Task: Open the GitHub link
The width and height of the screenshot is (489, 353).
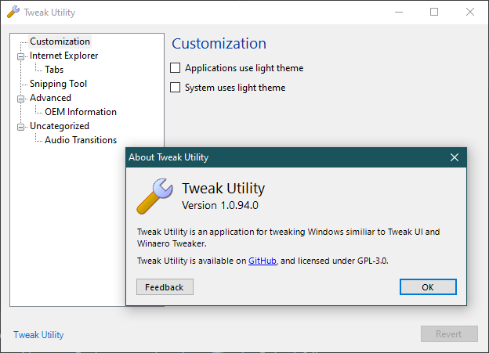Action: (263, 261)
